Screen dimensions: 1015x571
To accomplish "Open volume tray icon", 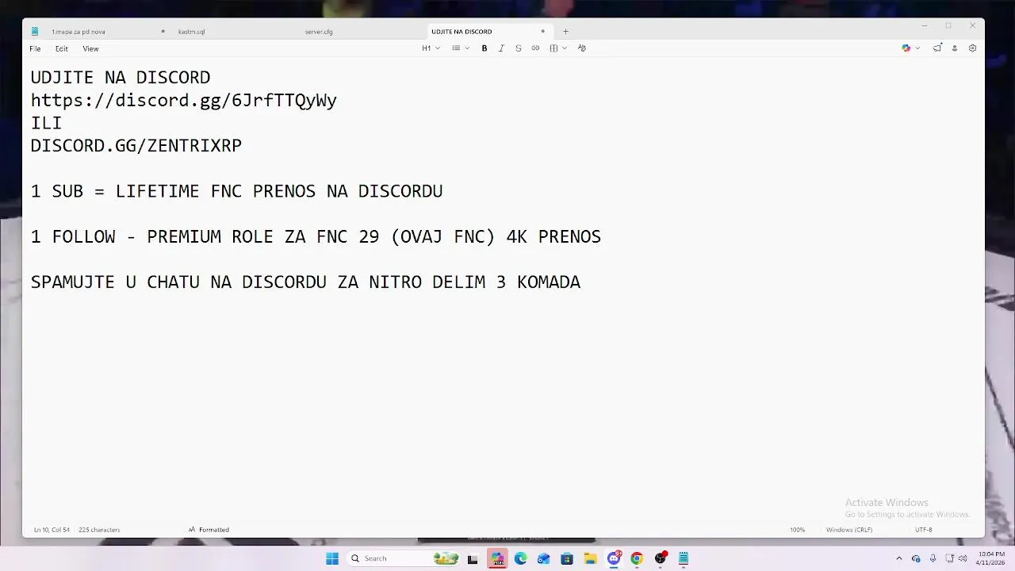I will pos(963,559).
